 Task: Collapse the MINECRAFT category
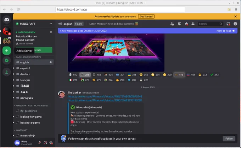21,130
